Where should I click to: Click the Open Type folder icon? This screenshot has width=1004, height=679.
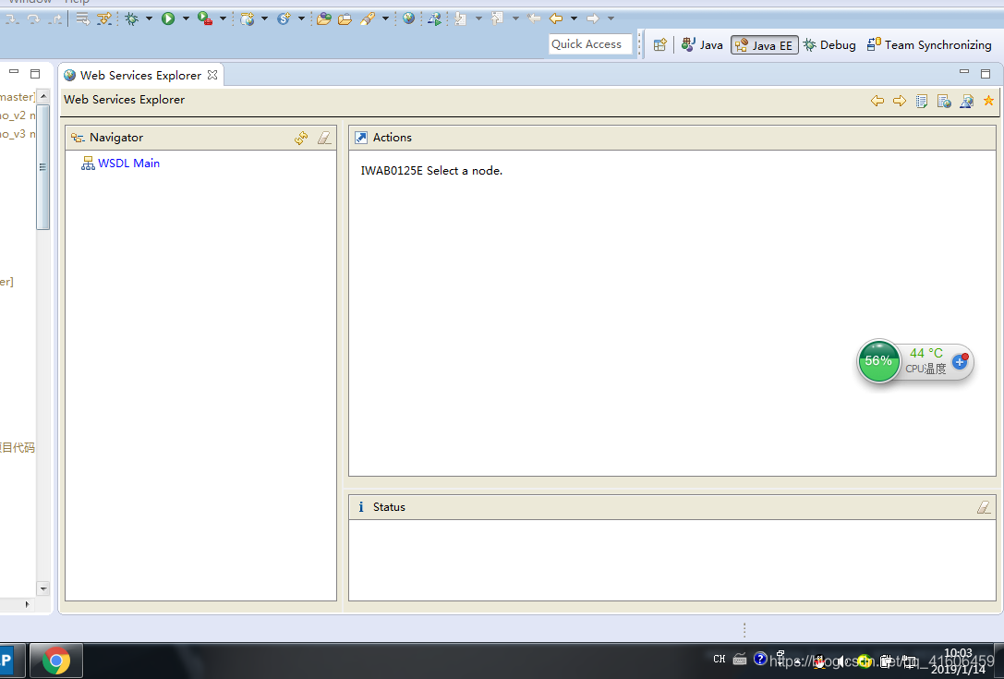click(x=324, y=18)
